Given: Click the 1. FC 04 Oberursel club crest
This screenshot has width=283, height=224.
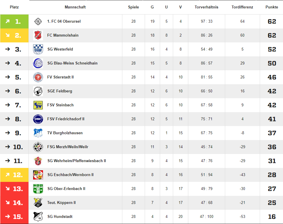Looking at the screenshot, I should coord(38,21).
